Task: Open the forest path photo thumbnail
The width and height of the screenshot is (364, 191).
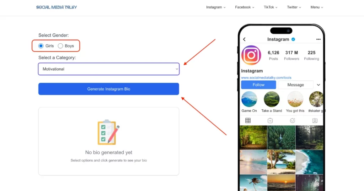Action: point(253,137)
